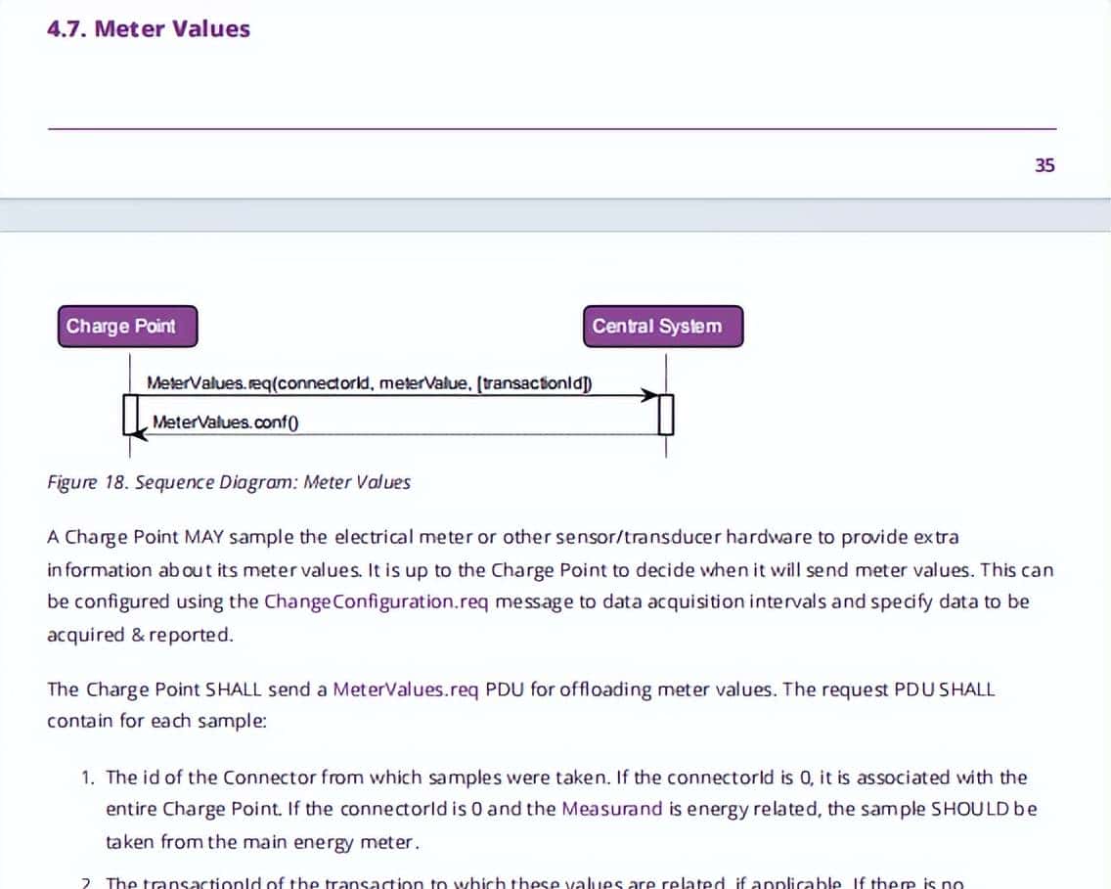Click page number 35
Image resolution: width=1111 pixels, height=889 pixels.
[x=1044, y=165]
